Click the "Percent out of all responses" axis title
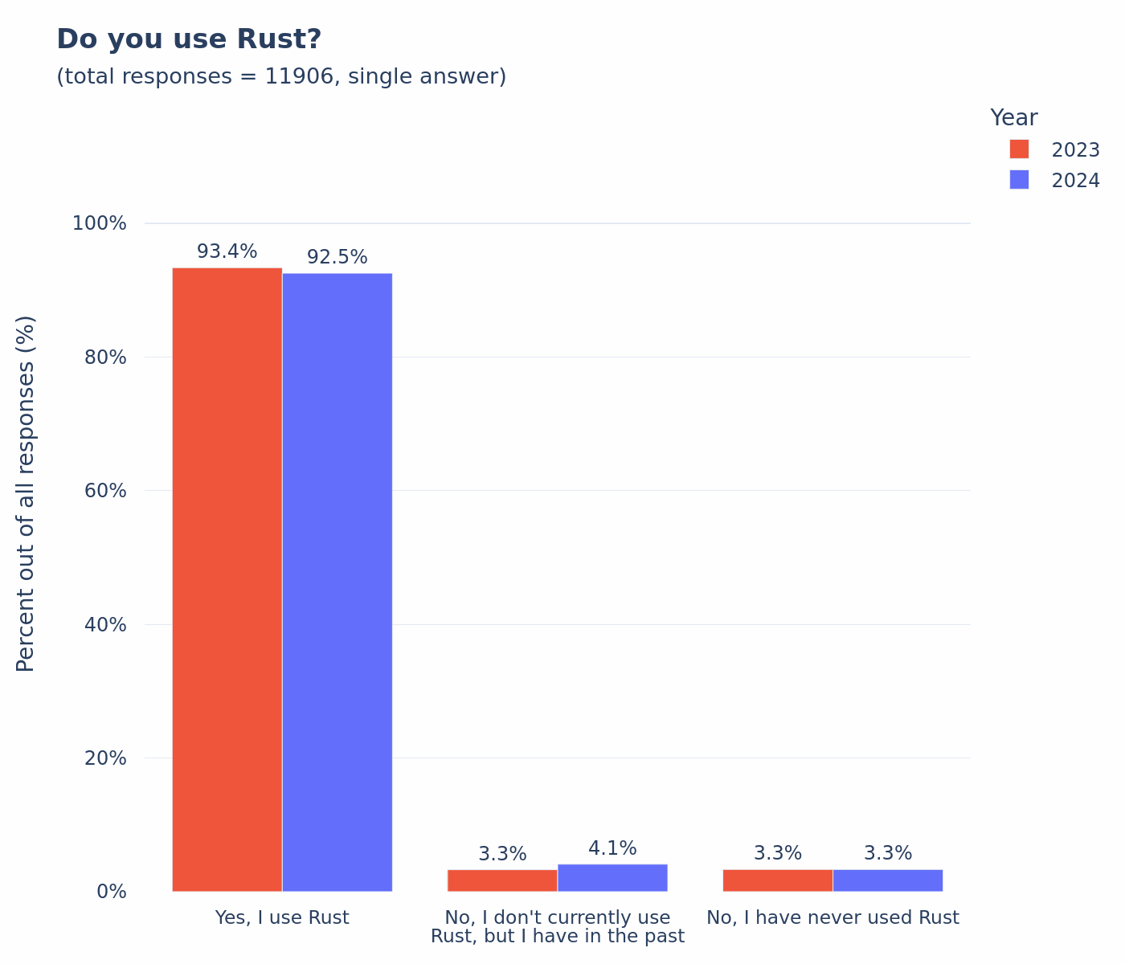 pos(27,493)
